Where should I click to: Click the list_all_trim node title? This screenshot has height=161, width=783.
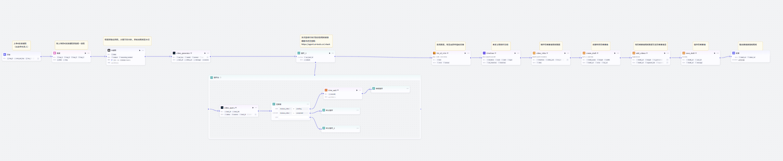point(441,53)
